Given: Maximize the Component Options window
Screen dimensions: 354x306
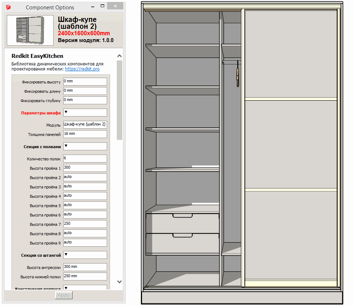Looking at the screenshot, I should point(102,7).
